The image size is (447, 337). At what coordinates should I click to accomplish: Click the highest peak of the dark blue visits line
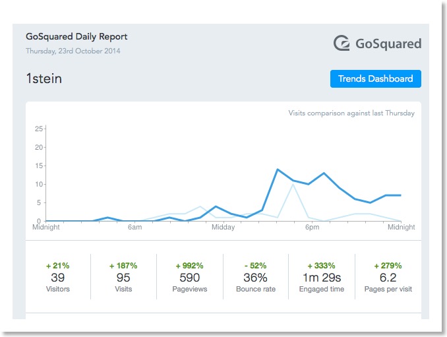click(278, 169)
